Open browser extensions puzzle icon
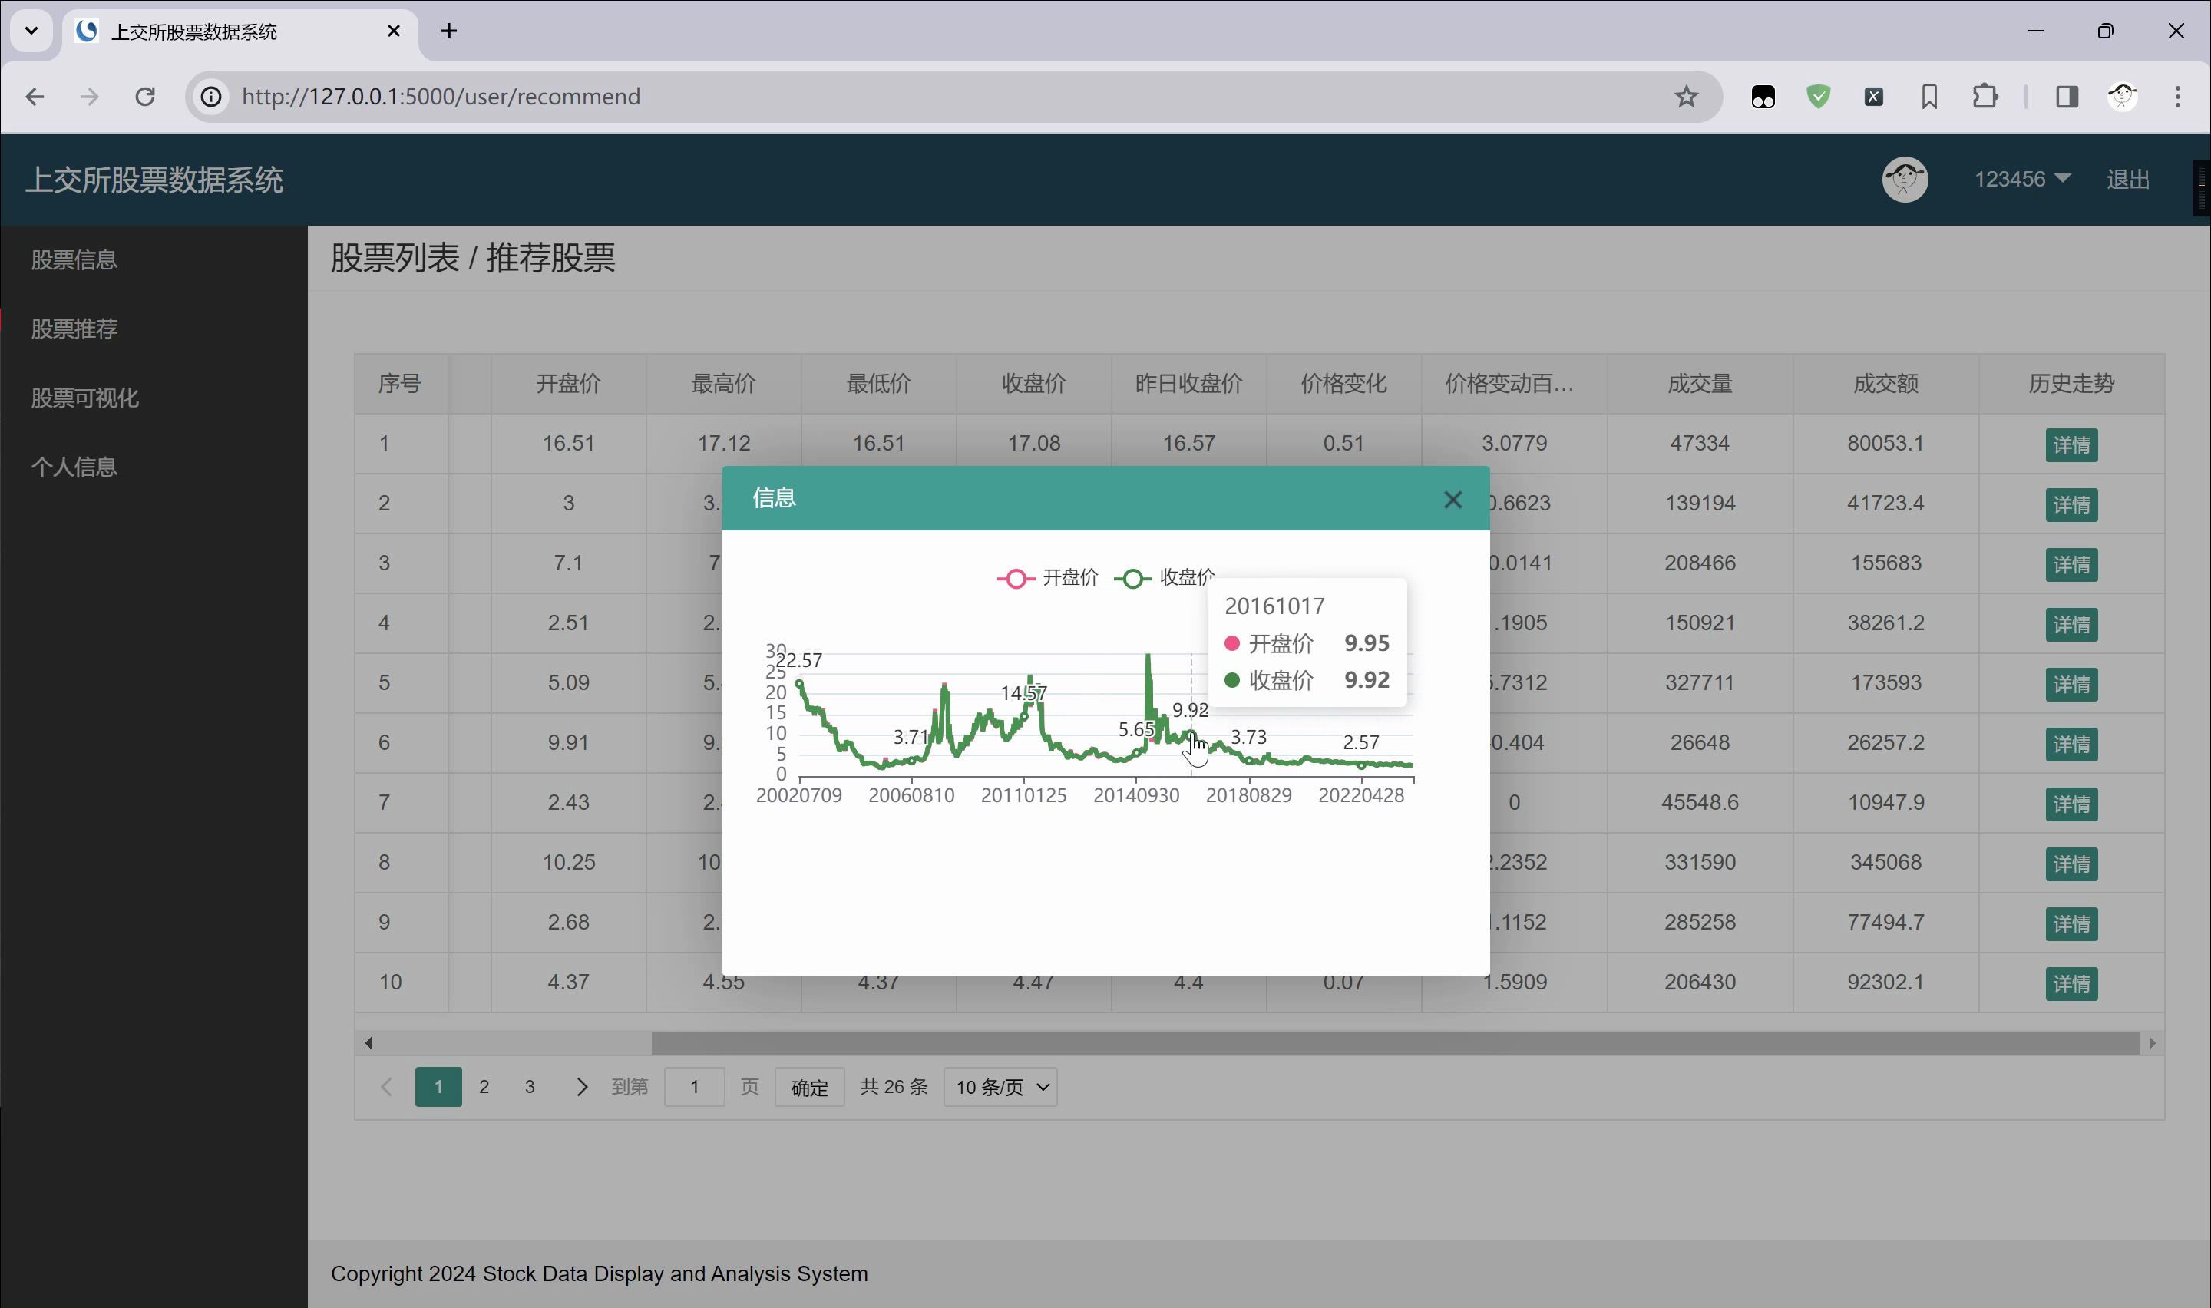2211x1308 pixels. click(1985, 96)
